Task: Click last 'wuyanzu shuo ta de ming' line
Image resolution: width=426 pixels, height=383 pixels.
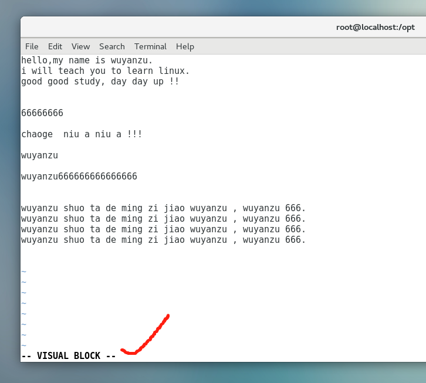Action: click(x=163, y=240)
